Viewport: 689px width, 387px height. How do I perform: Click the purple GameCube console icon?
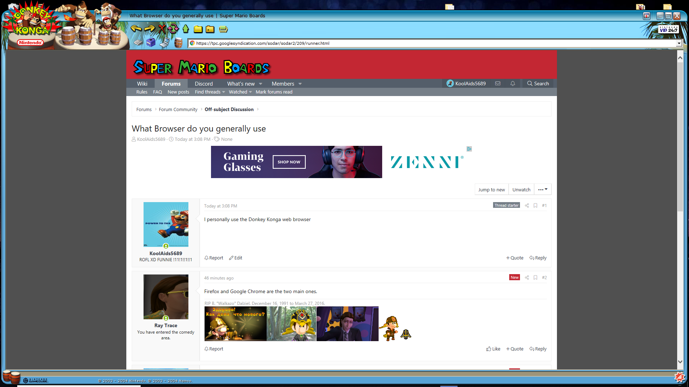[151, 42]
